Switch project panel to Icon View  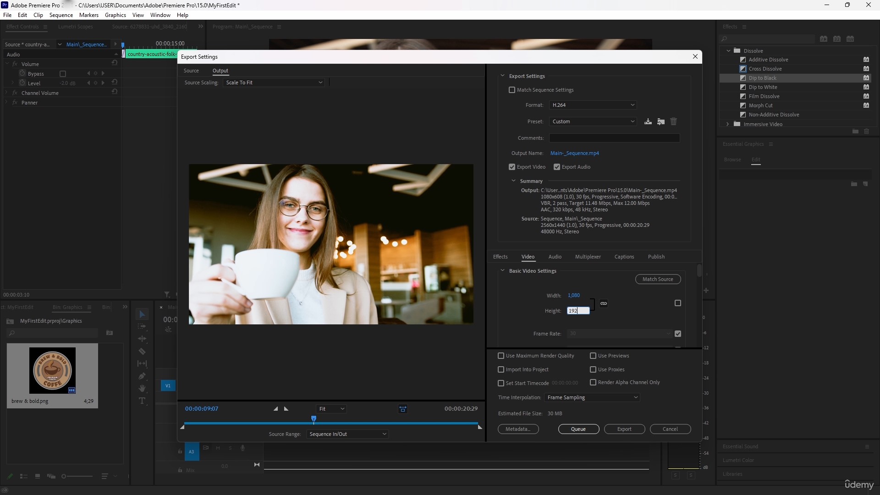[38, 477]
